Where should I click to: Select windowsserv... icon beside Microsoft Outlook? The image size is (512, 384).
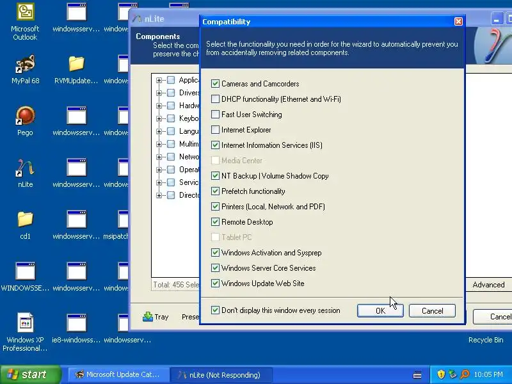point(76,18)
